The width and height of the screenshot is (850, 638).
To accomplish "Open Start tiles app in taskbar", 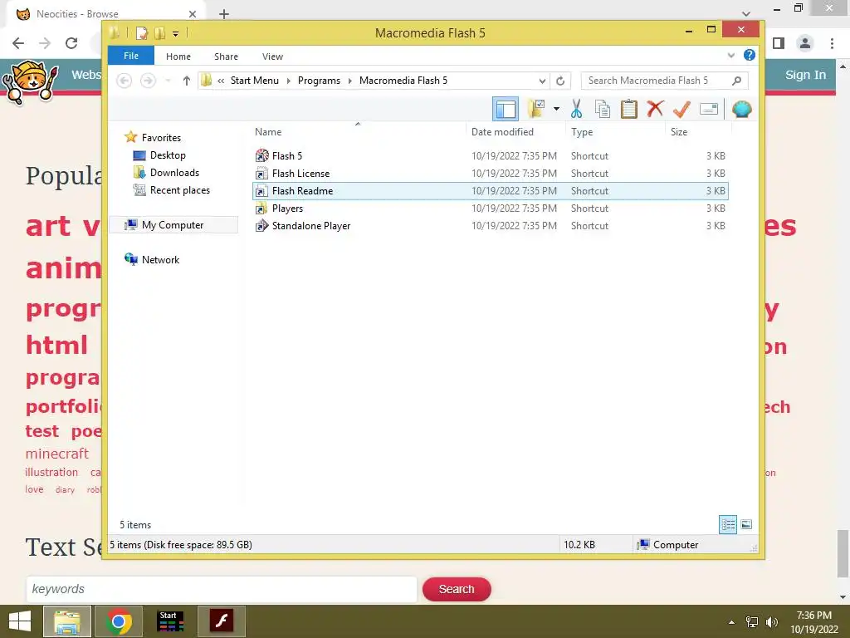I will coord(169,621).
